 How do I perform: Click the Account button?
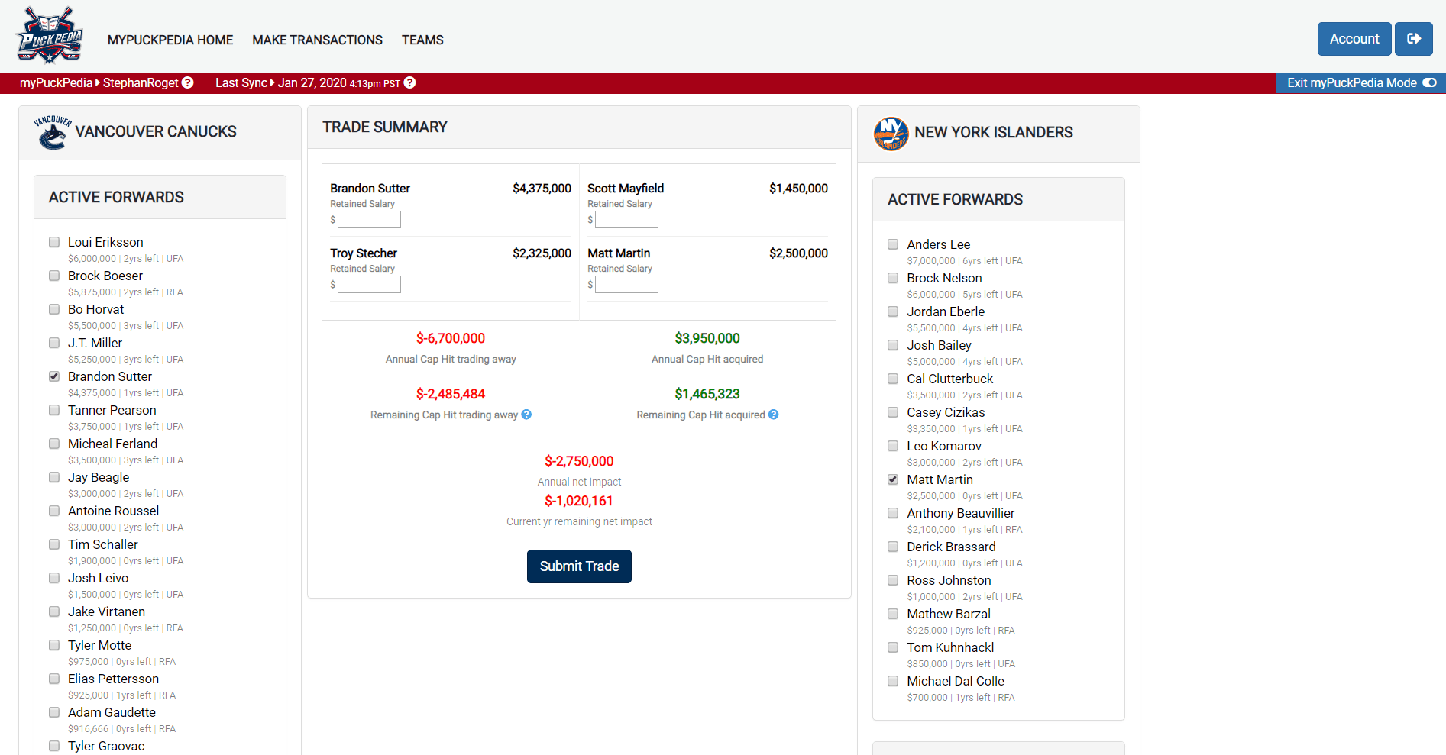point(1354,39)
